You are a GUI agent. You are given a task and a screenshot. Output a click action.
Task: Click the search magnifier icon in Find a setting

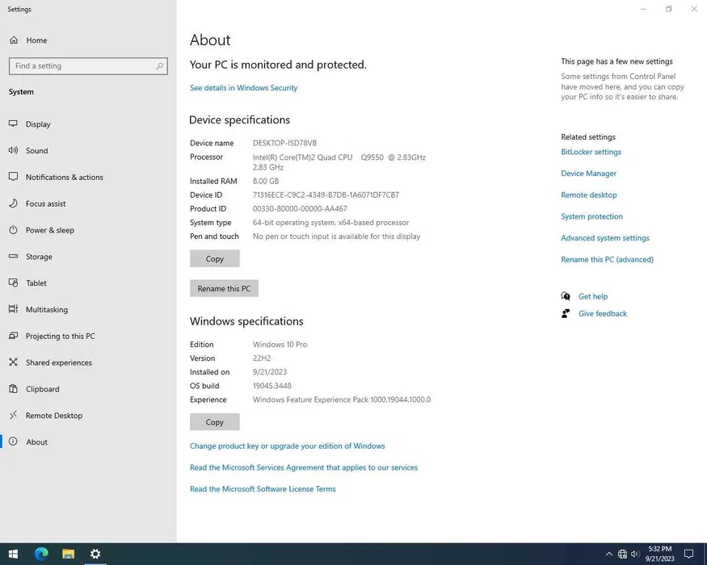tap(159, 65)
